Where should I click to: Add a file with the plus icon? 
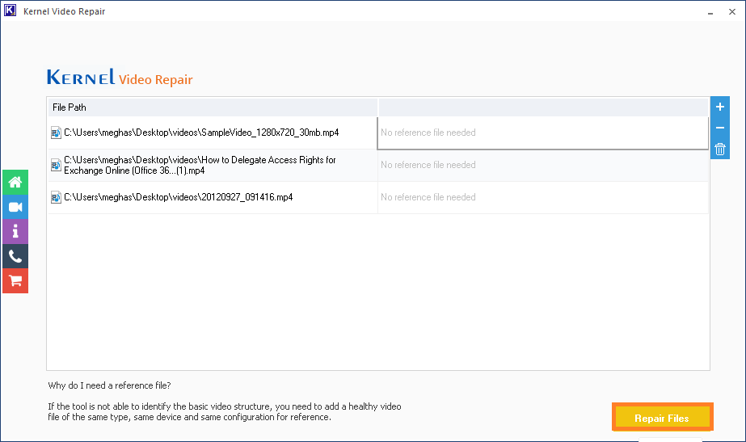click(x=720, y=107)
